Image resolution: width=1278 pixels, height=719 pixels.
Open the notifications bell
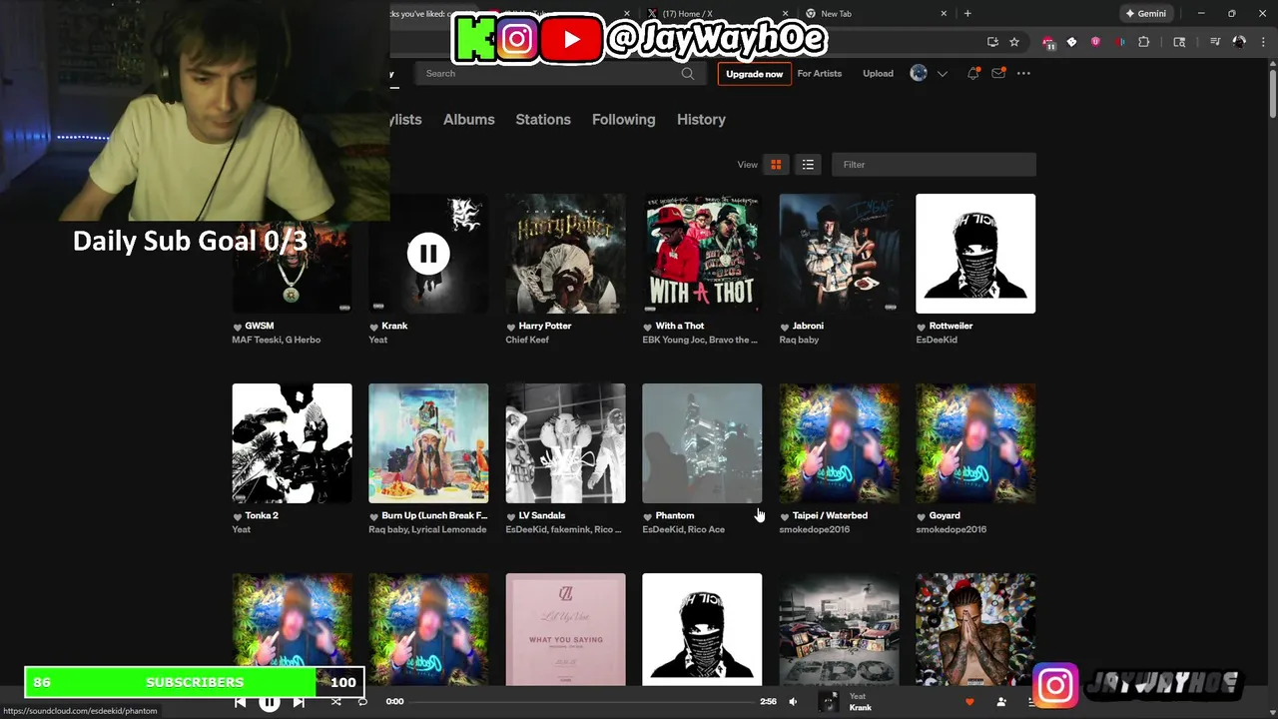tap(973, 74)
